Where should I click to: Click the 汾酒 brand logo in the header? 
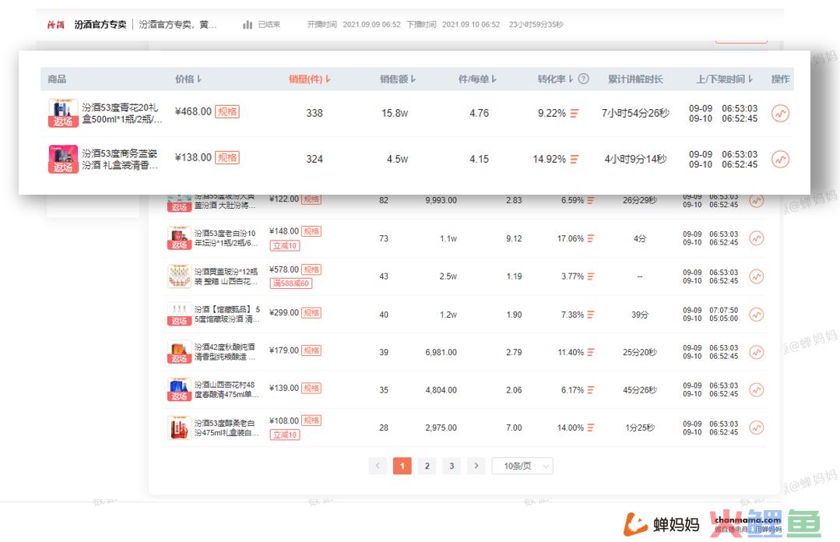click(x=56, y=25)
